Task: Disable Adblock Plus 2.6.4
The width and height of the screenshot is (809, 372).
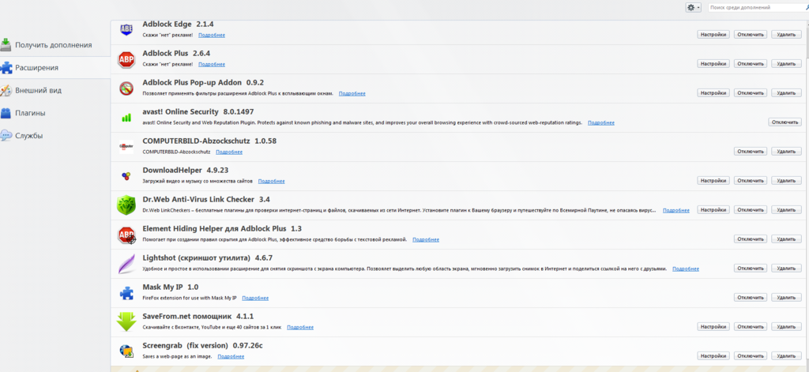Action: (x=751, y=64)
